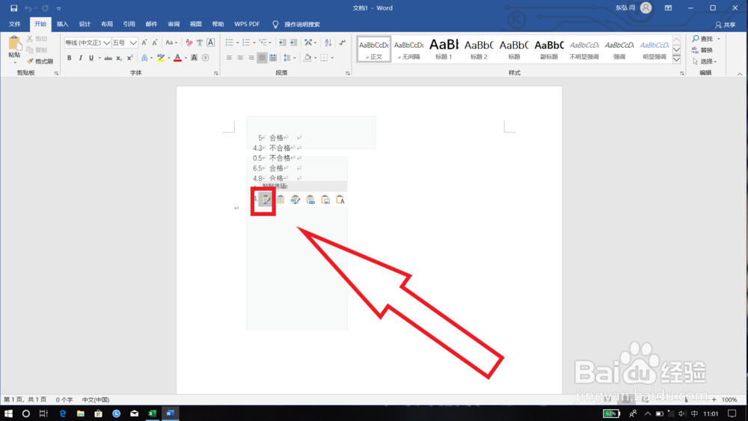
Task: Switch to 审阅 Review tab
Action: click(174, 25)
